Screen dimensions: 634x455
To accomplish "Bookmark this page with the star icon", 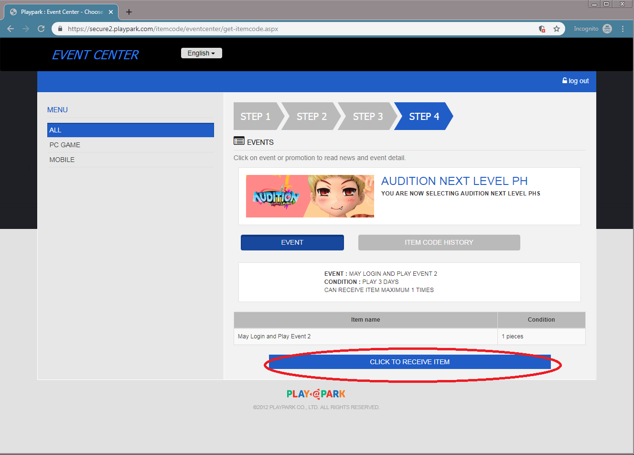I will tap(557, 29).
